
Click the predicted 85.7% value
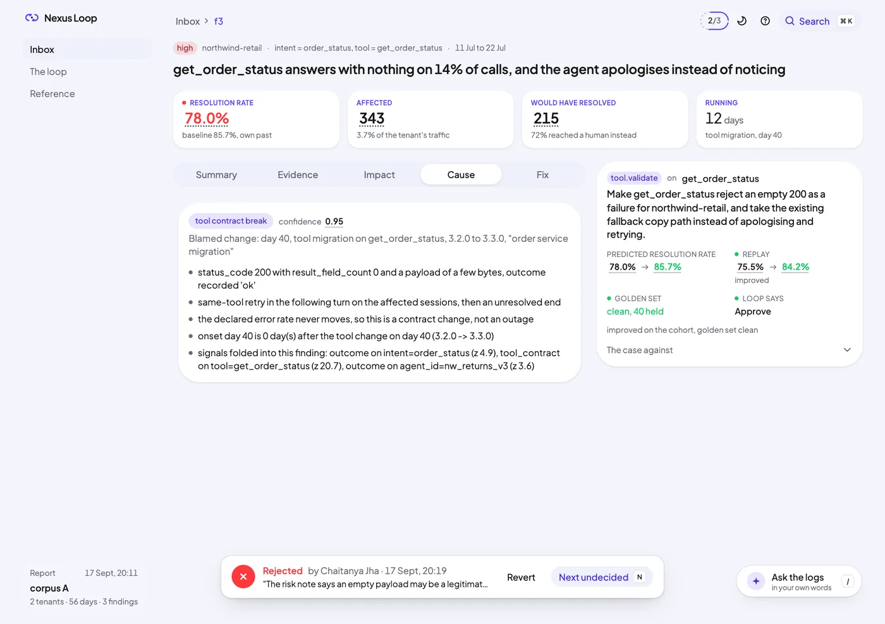coord(668,267)
